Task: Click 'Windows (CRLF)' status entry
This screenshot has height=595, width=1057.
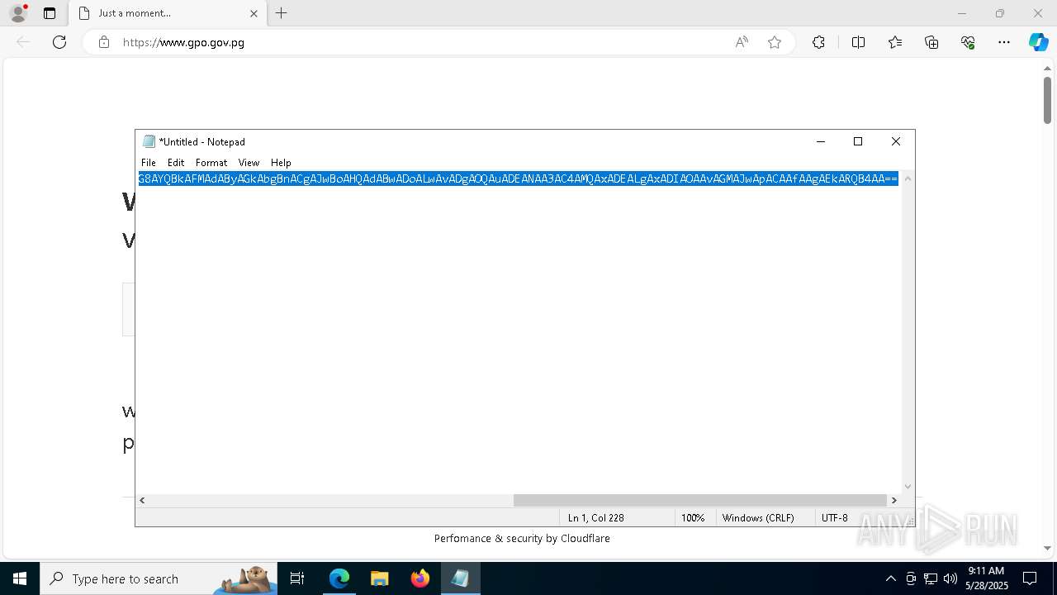Action: click(x=758, y=518)
